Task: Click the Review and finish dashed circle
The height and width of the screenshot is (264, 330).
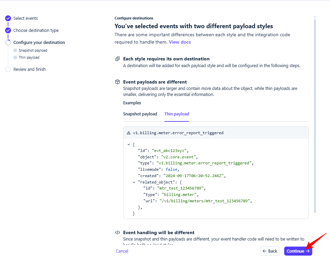Action: [x=8, y=69]
